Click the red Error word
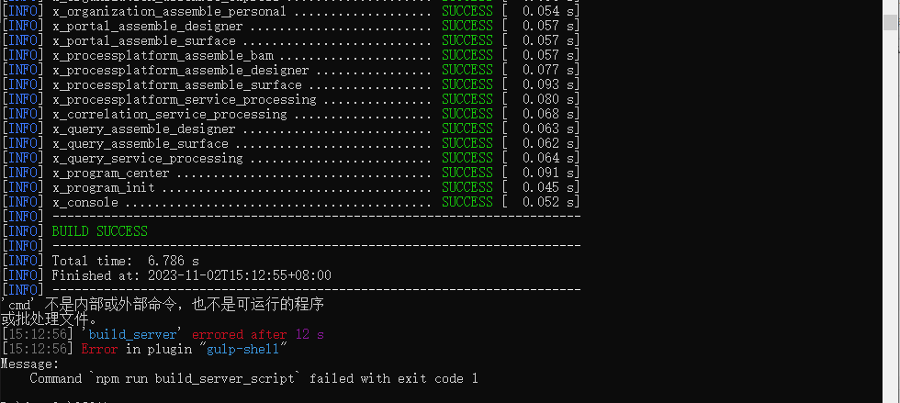Viewport: 900px width, 403px height. pyautogui.click(x=99, y=349)
